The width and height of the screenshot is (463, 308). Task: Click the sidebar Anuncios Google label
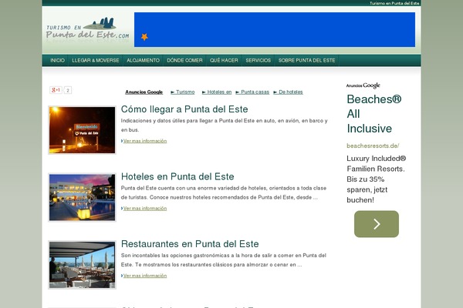(363, 85)
